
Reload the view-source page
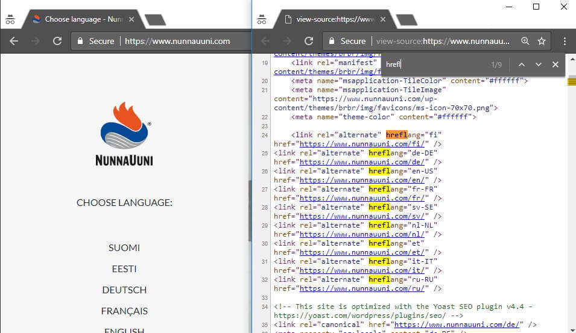[309, 41]
